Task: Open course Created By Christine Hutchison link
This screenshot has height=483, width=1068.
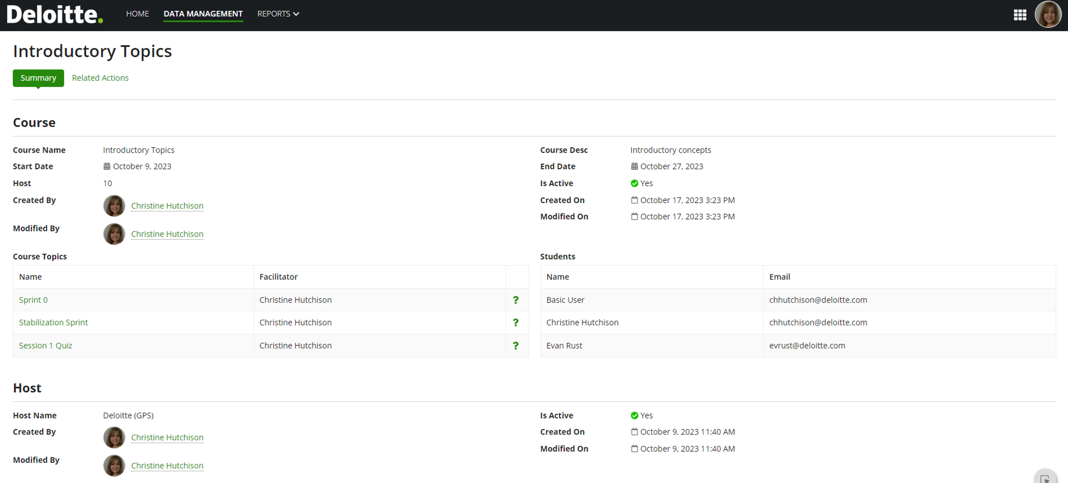Action: [167, 206]
